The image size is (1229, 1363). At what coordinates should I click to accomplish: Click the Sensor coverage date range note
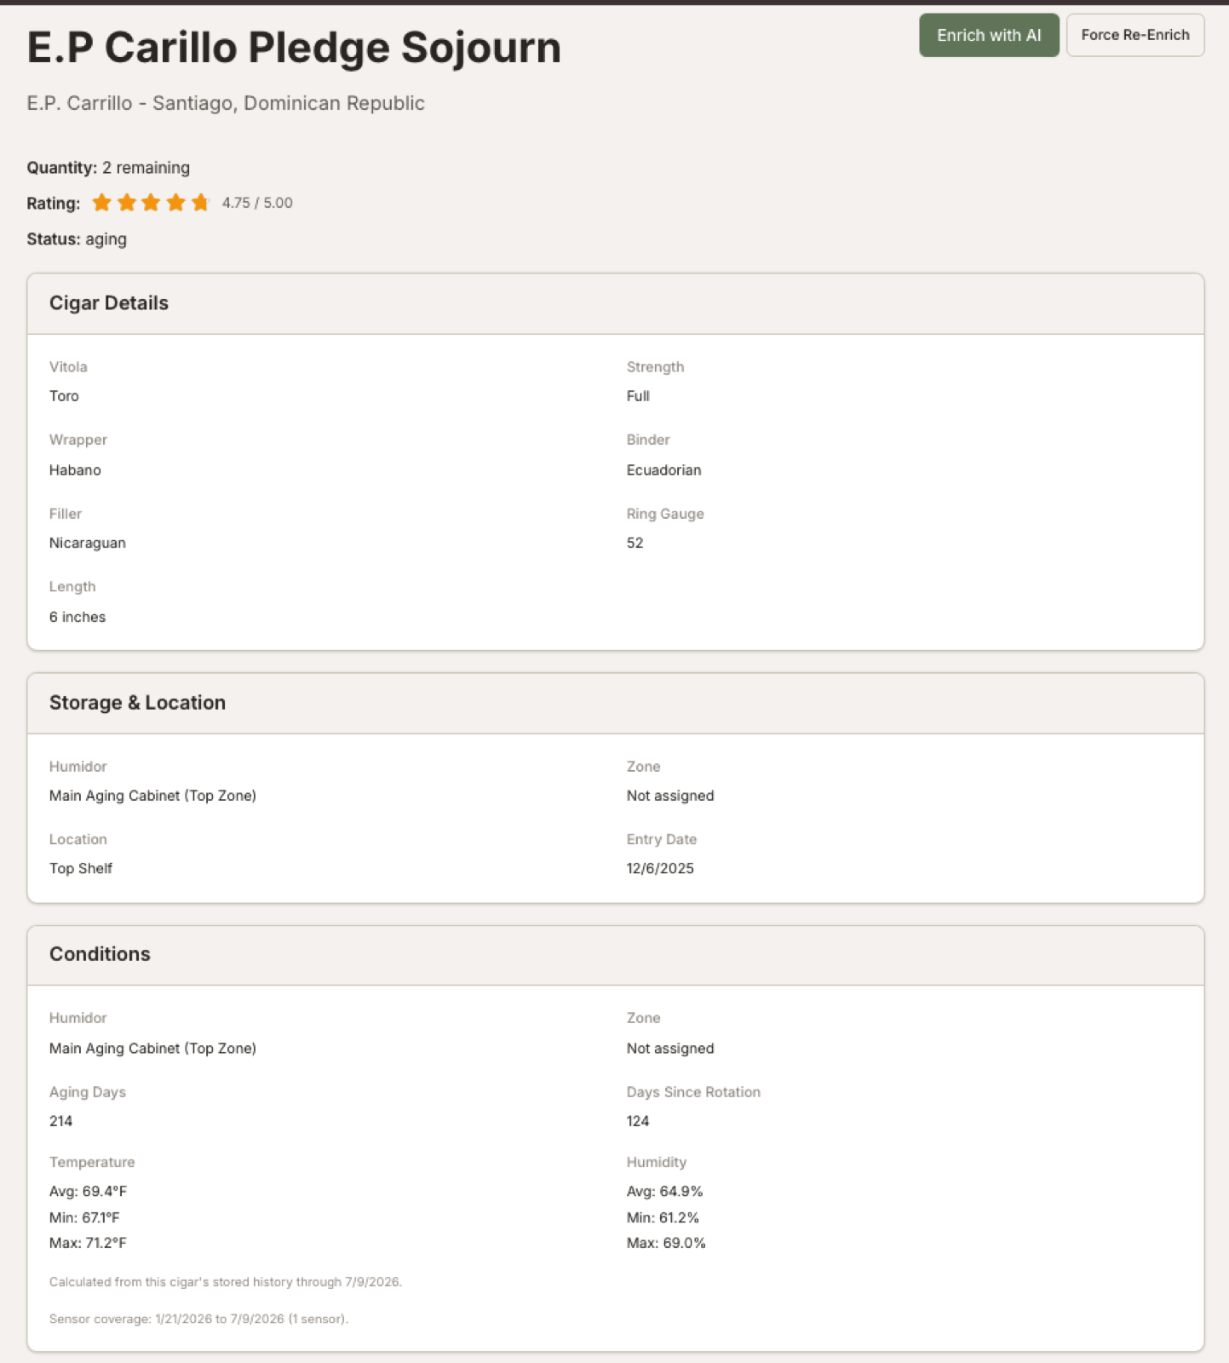click(x=198, y=1320)
